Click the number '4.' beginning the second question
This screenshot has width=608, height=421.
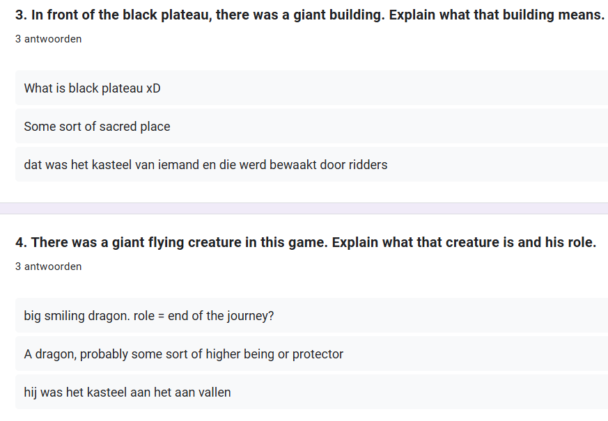coord(21,242)
